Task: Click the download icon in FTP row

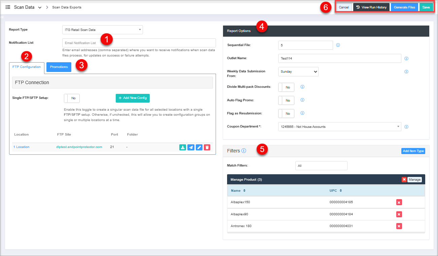Action: coord(182,147)
